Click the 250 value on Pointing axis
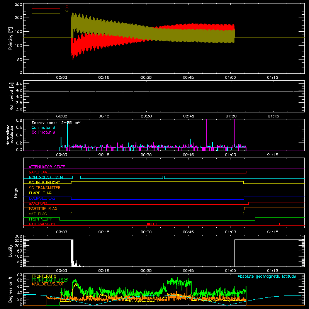Screen dimensions: 309x309 19,5
